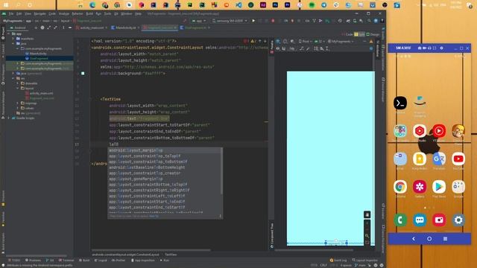Open the Edit menu

point(19,14)
